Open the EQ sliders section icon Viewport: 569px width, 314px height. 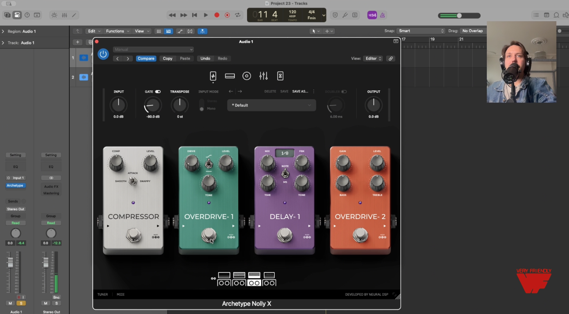pyautogui.click(x=264, y=76)
